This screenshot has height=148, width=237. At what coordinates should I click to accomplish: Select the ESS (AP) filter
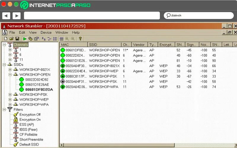pos(27,125)
